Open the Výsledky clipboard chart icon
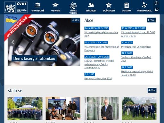This screenshot has height=123, width=164. (x=127, y=5)
